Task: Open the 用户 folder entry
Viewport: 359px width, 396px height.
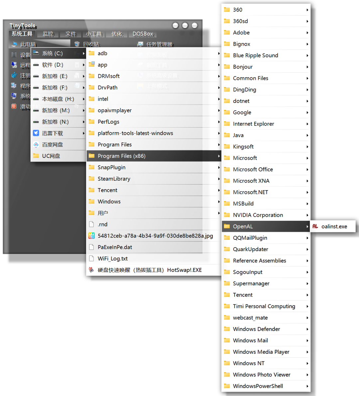Action: [154, 213]
